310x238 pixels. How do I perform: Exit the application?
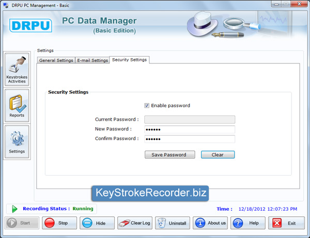[x=286, y=223]
